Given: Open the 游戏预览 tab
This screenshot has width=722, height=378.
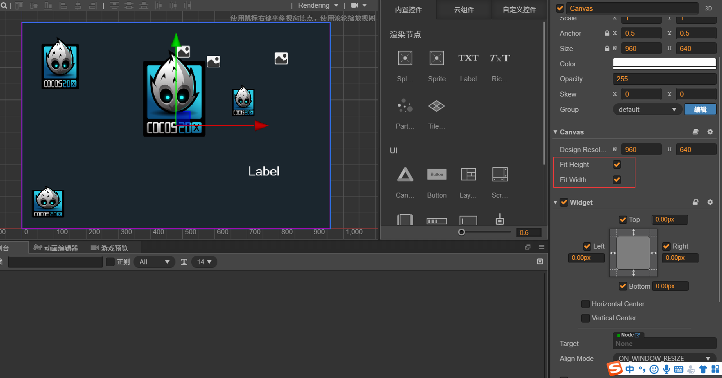Looking at the screenshot, I should pyautogui.click(x=110, y=248).
